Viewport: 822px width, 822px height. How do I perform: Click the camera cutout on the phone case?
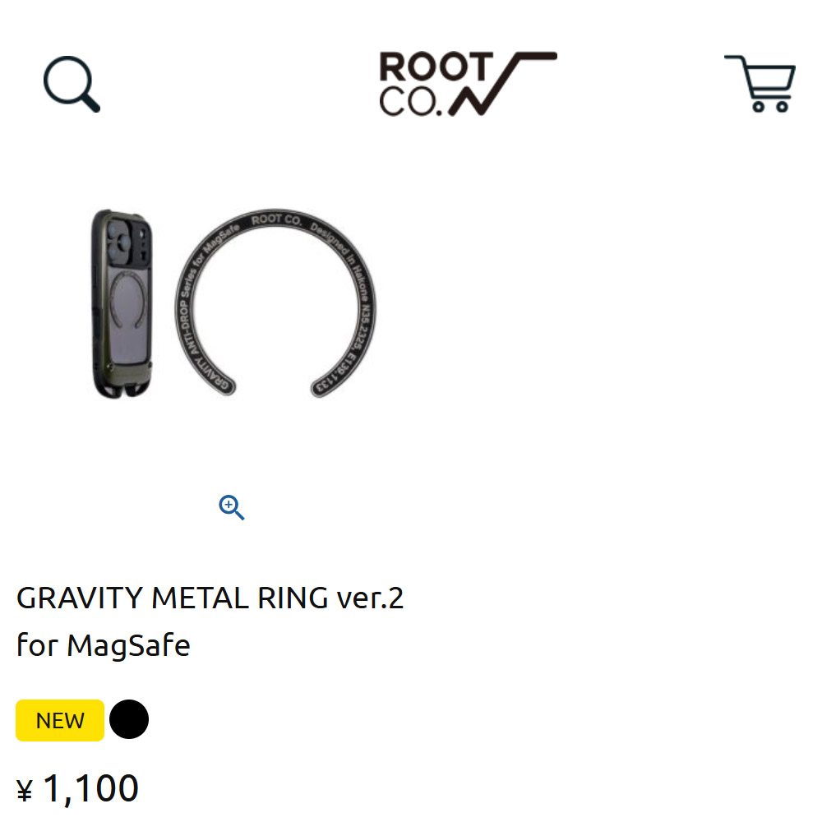point(128,242)
